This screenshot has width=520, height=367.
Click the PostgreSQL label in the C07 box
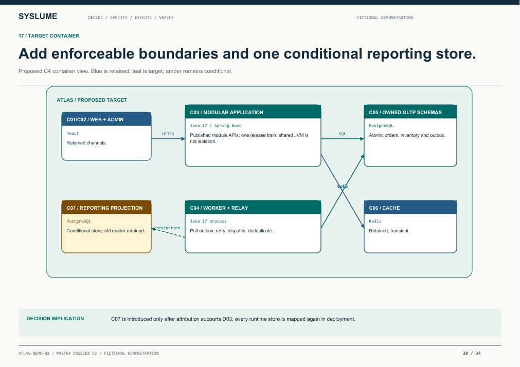79,221
